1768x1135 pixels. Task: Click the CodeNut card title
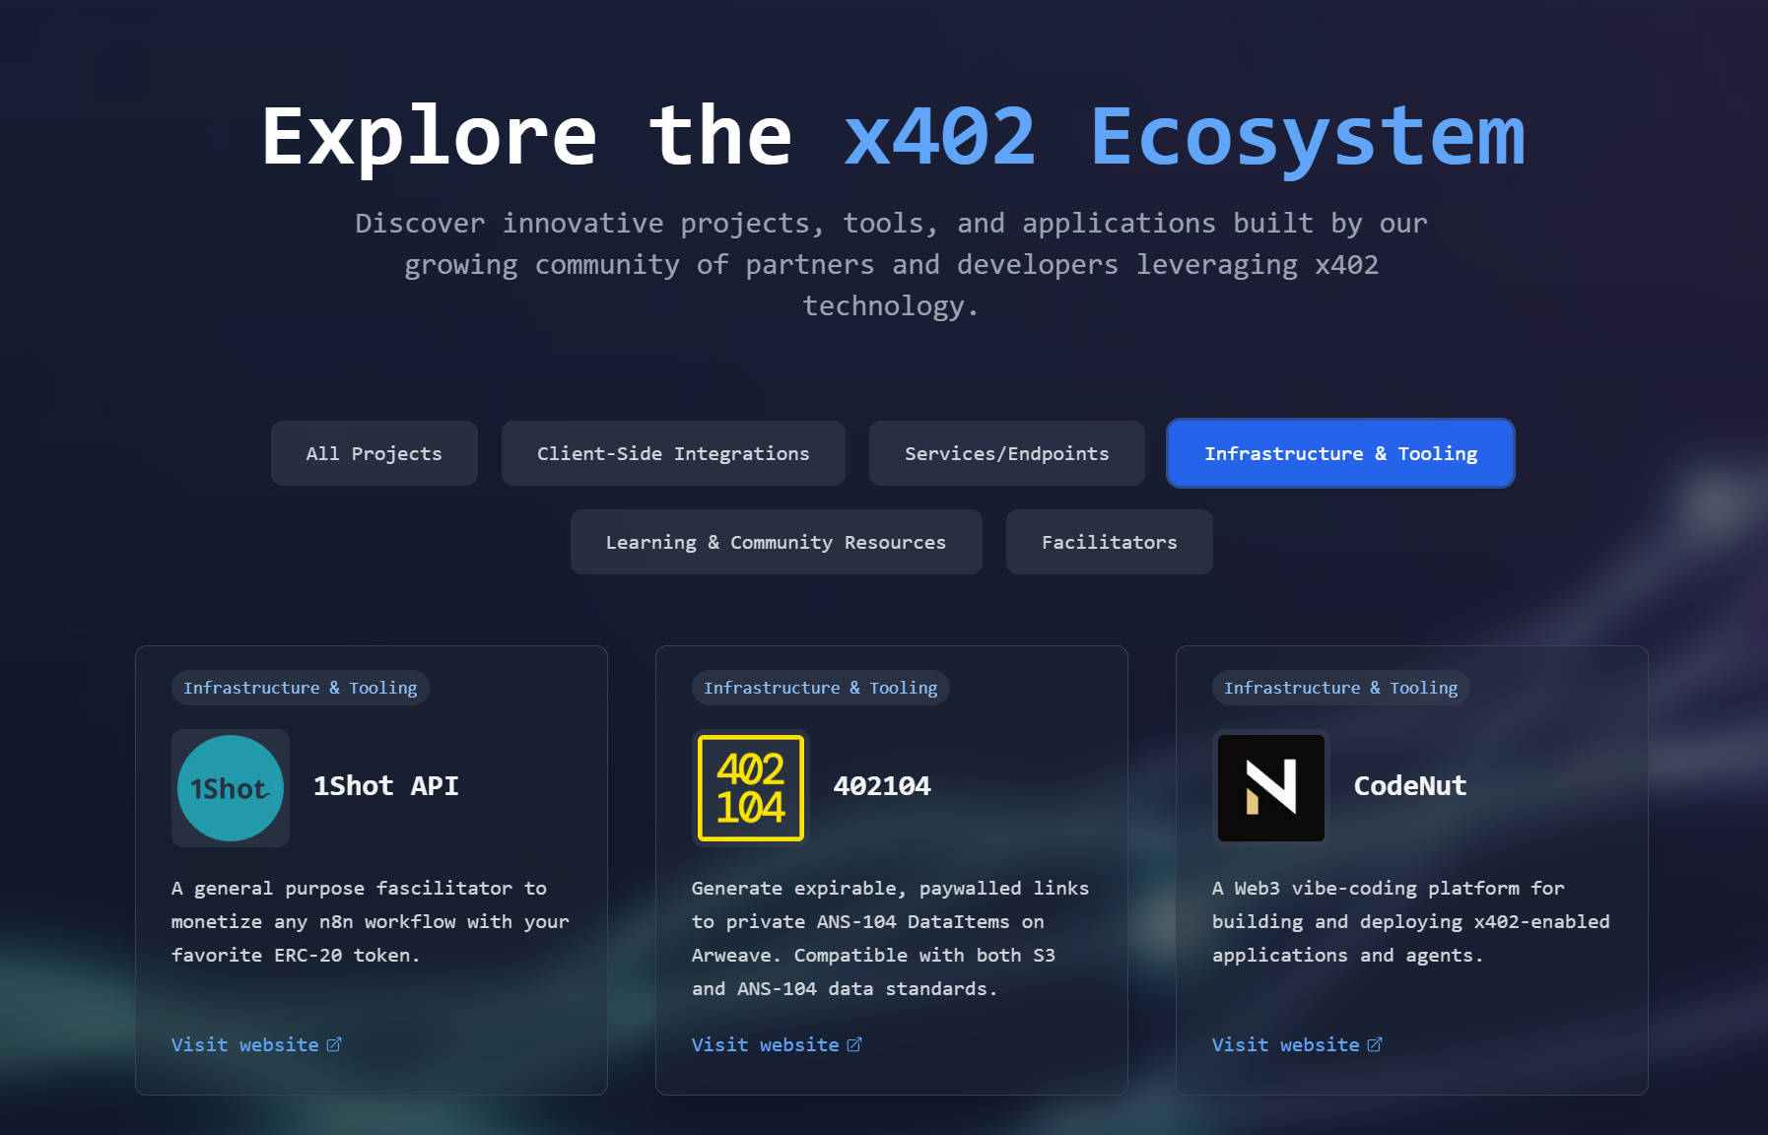pyautogui.click(x=1410, y=786)
